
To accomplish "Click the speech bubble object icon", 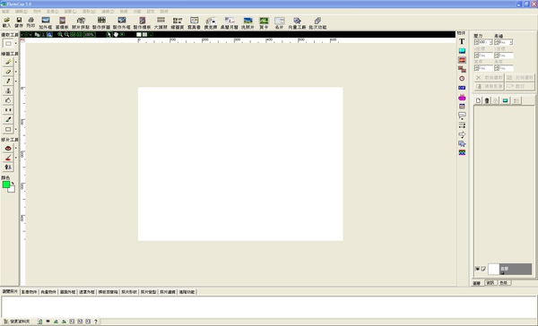I will (462, 116).
